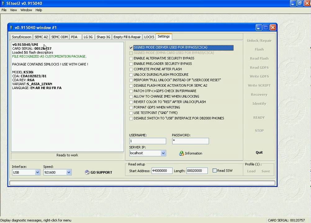The height and width of the screenshot is (223, 311).
Task: Click CARD SERIAL in status bar
Action: tap(286, 220)
